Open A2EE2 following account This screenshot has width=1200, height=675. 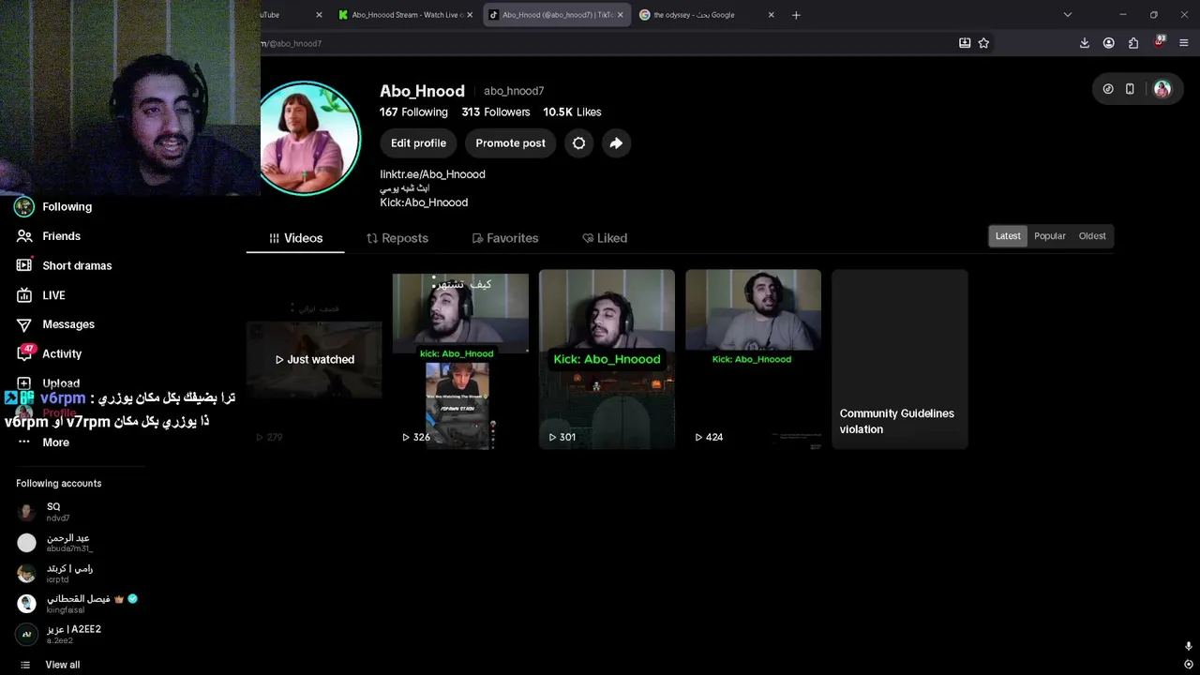coord(58,634)
